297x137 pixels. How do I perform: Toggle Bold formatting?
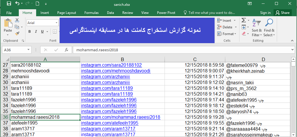point(29,32)
